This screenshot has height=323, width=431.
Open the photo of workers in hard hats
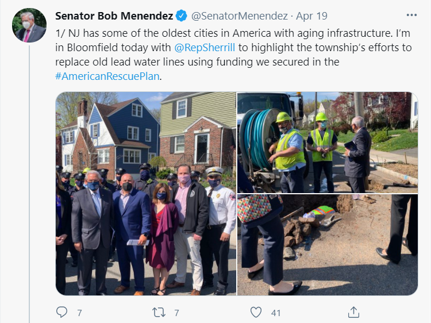[328, 143]
